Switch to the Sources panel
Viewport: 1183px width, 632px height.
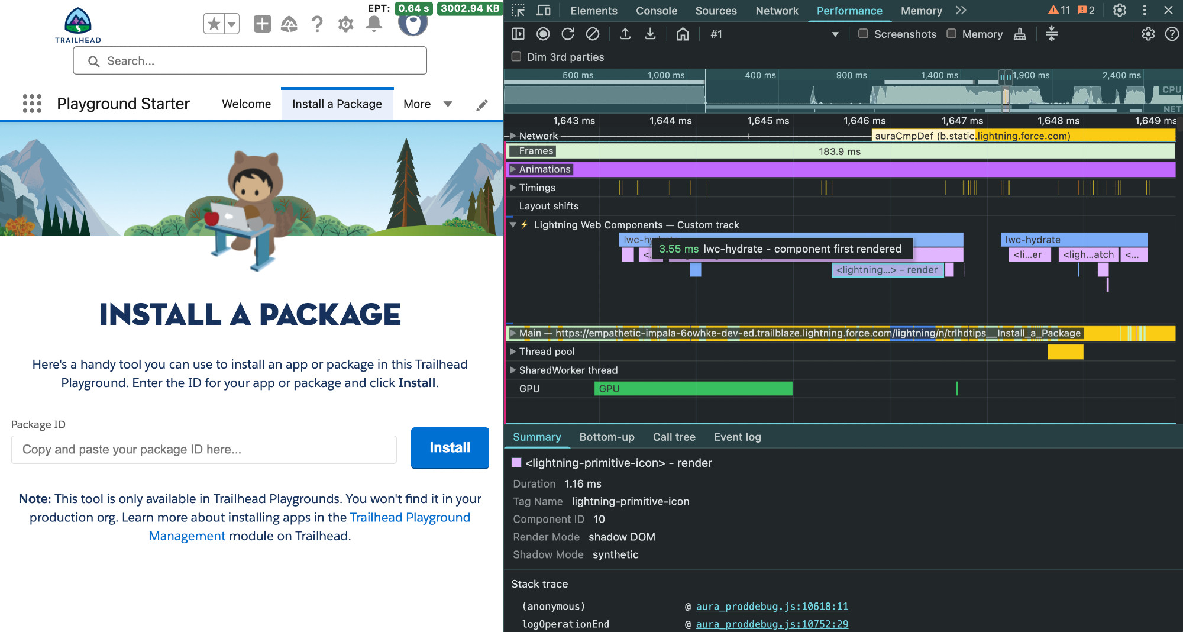716,11
